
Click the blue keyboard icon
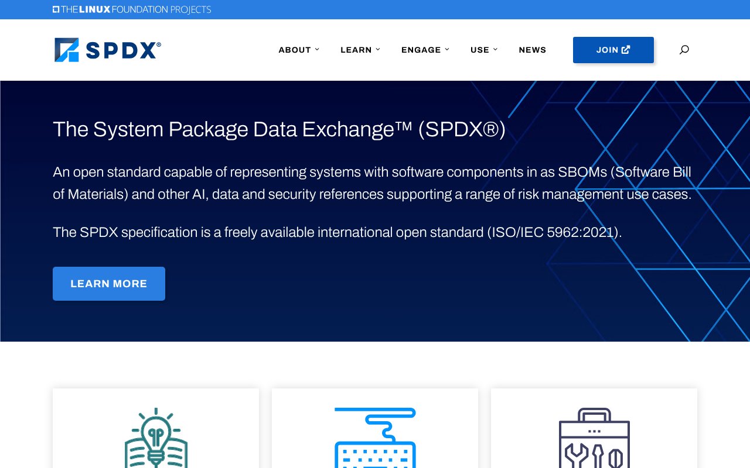click(375, 439)
